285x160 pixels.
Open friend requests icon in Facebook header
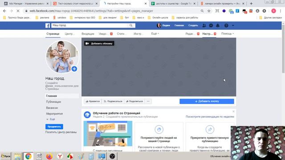[x=204, y=26]
